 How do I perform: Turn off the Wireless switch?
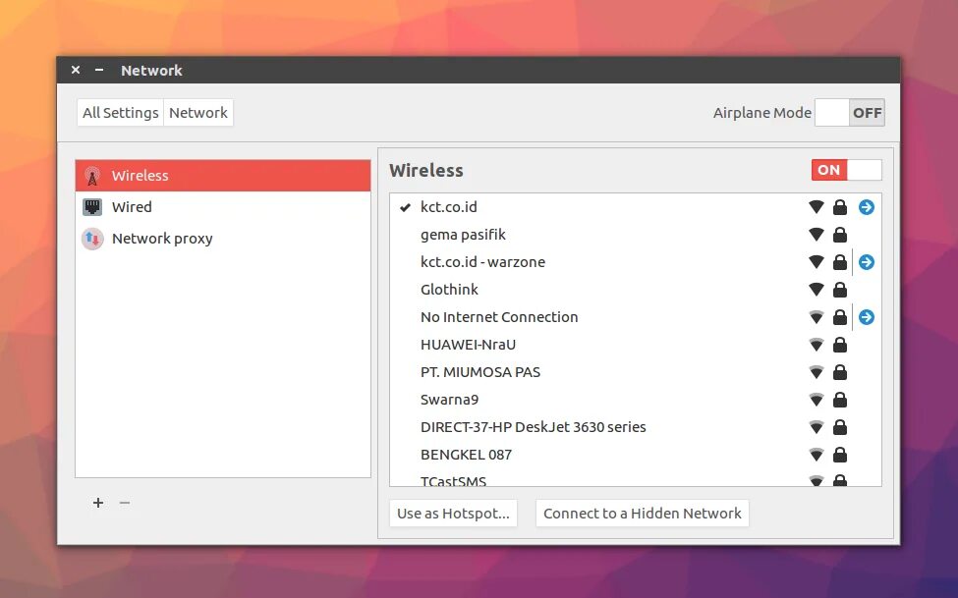click(846, 170)
